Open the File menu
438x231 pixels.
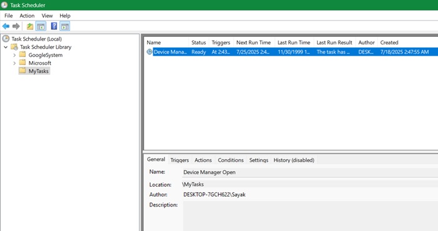[x=9, y=16]
